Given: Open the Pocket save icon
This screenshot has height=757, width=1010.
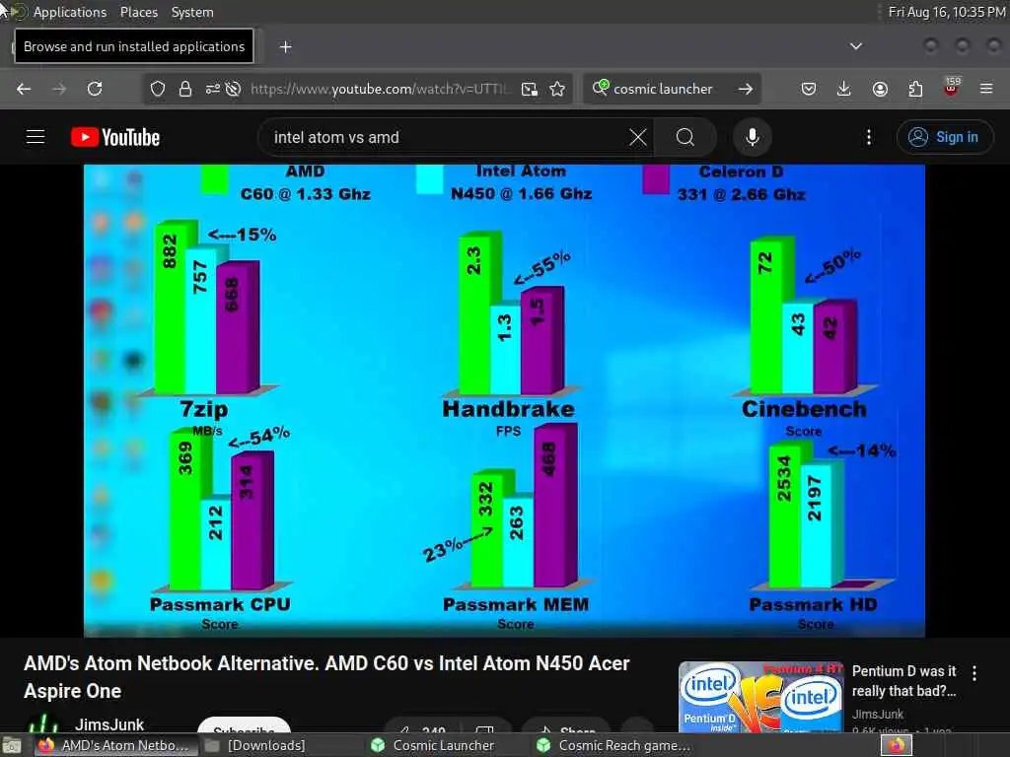Looking at the screenshot, I should click(809, 89).
